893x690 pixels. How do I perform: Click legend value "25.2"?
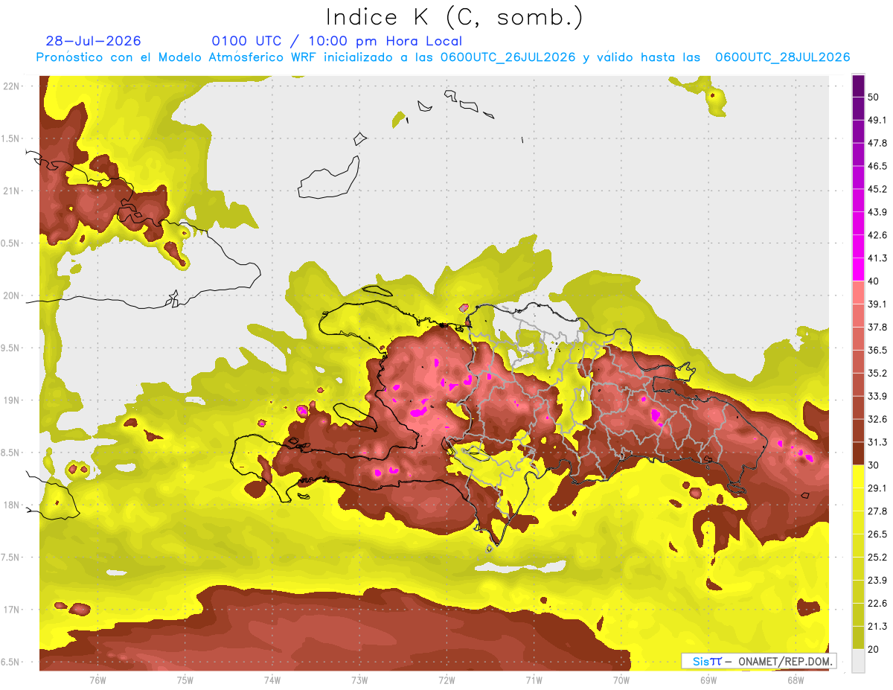coord(877,557)
